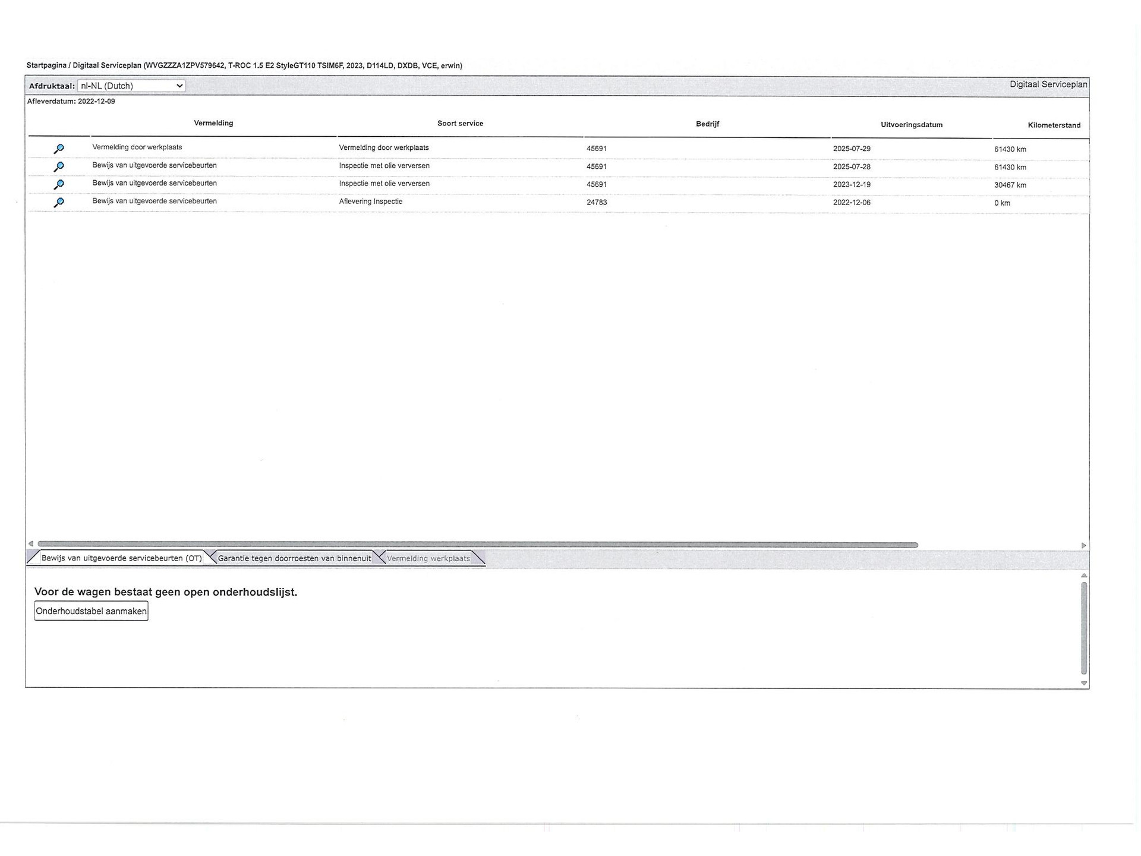Open details for 2025-07-29 workshop entry

point(59,149)
